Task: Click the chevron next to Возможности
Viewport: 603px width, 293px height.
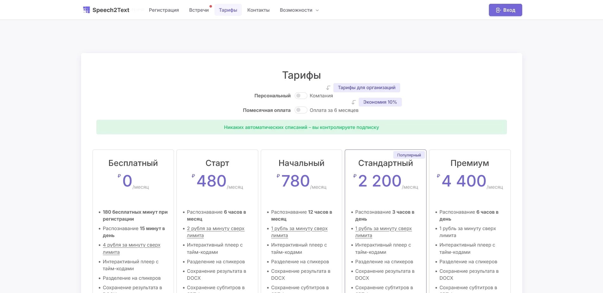Action: 317,10
